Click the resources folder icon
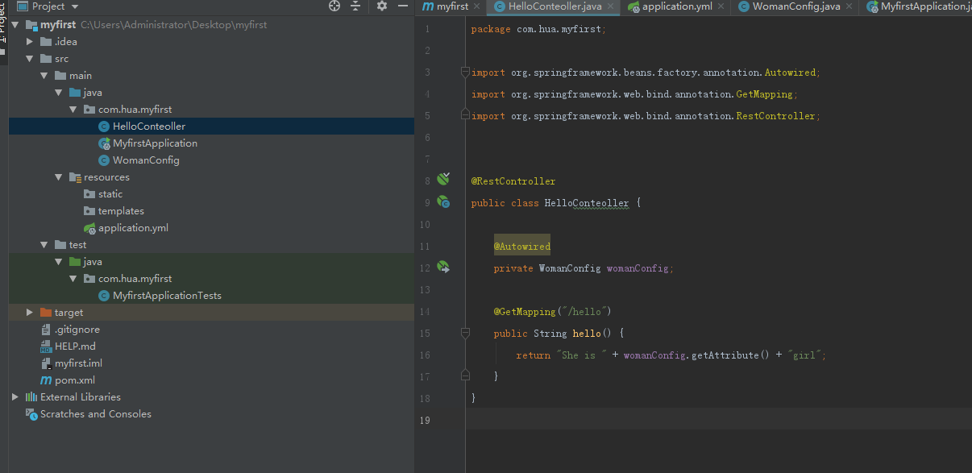 (76, 177)
